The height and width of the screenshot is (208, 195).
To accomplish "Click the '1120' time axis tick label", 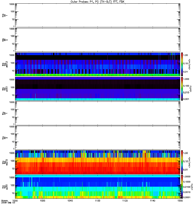I will pos(125,201).
